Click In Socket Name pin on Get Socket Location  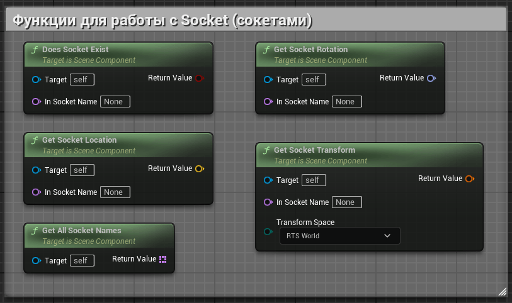tap(36, 192)
